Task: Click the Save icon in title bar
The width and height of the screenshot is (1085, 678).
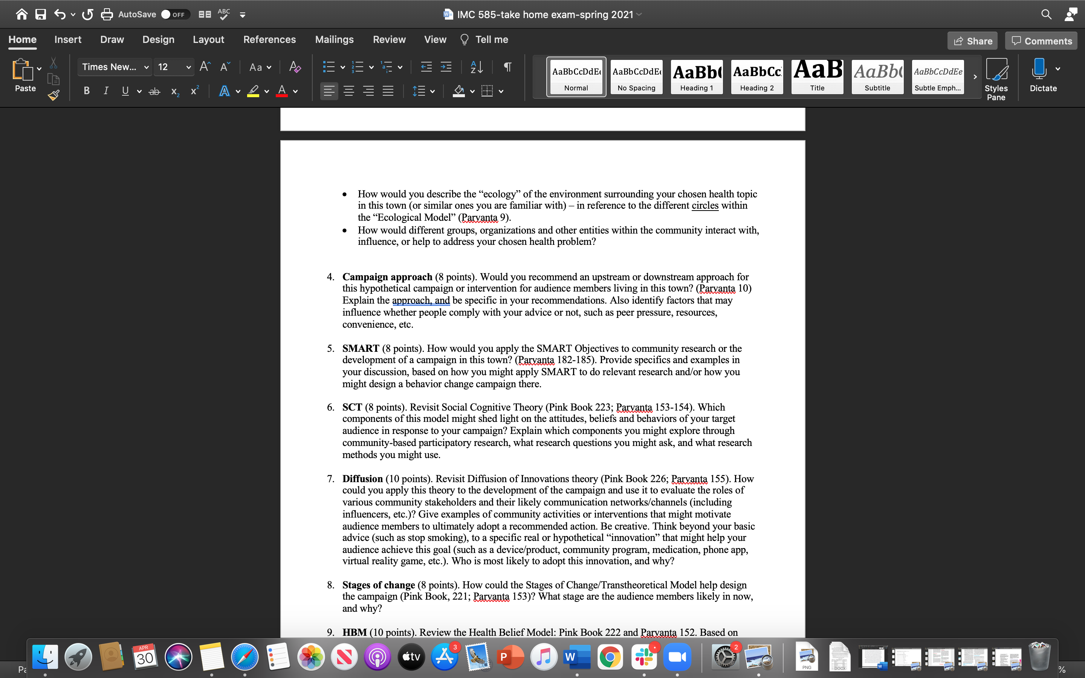Action: [x=41, y=14]
